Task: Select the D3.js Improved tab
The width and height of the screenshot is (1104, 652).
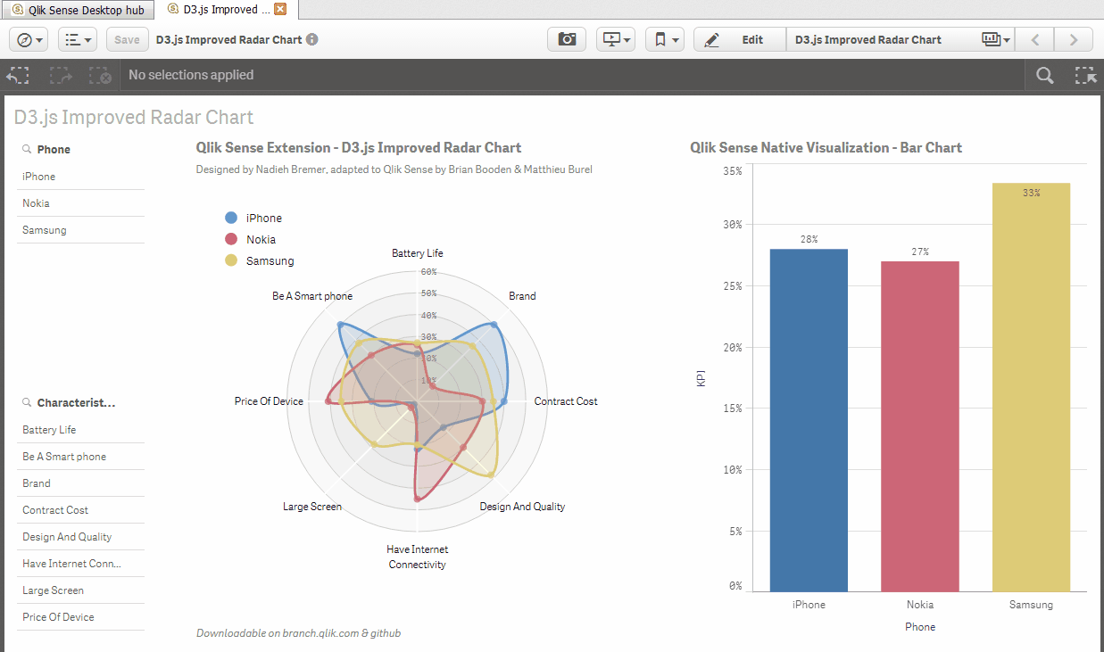Action: [x=225, y=10]
